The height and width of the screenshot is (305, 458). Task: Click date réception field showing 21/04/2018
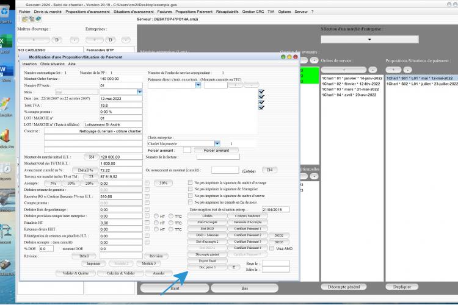[275, 210]
